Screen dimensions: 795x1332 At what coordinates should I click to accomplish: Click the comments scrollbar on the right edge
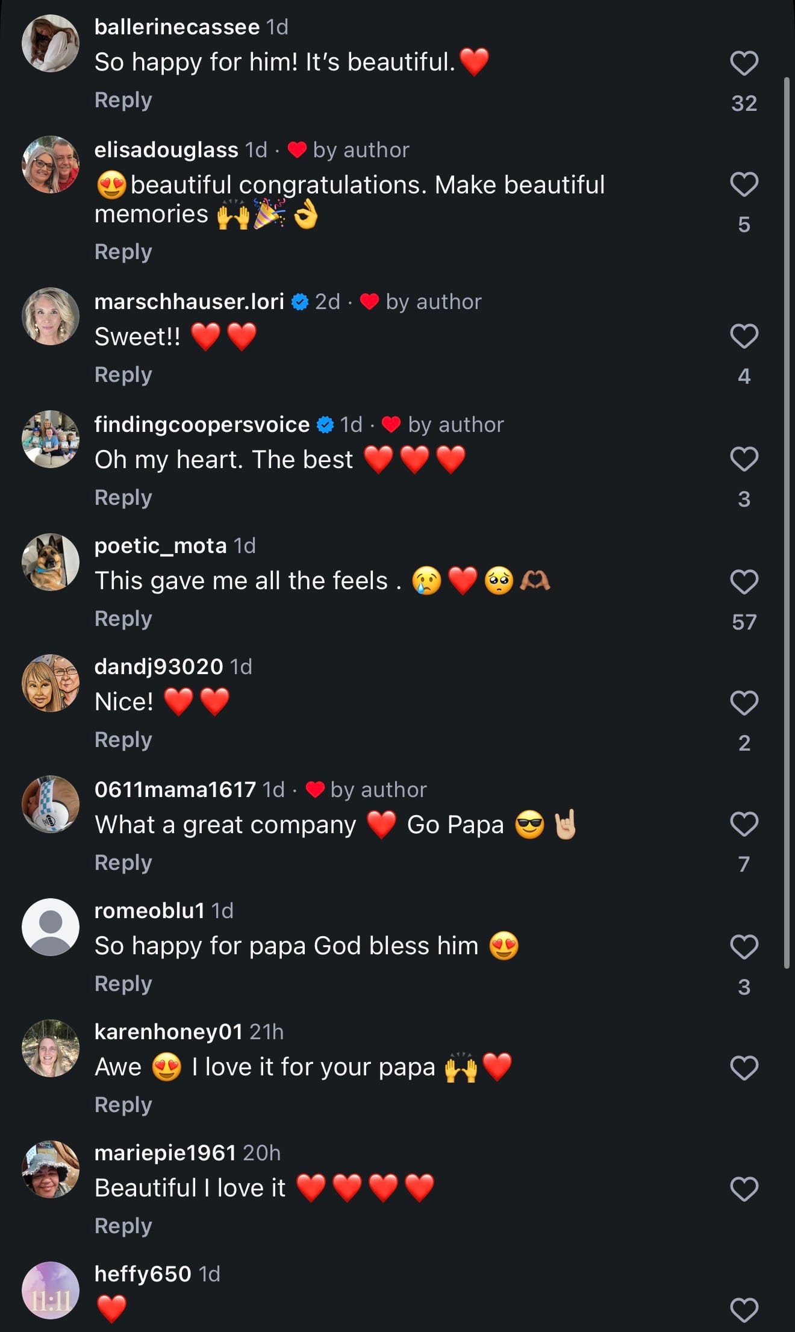[x=787, y=523]
